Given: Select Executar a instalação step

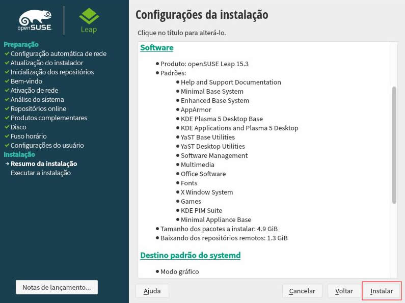Looking at the screenshot, I should (40, 173).
